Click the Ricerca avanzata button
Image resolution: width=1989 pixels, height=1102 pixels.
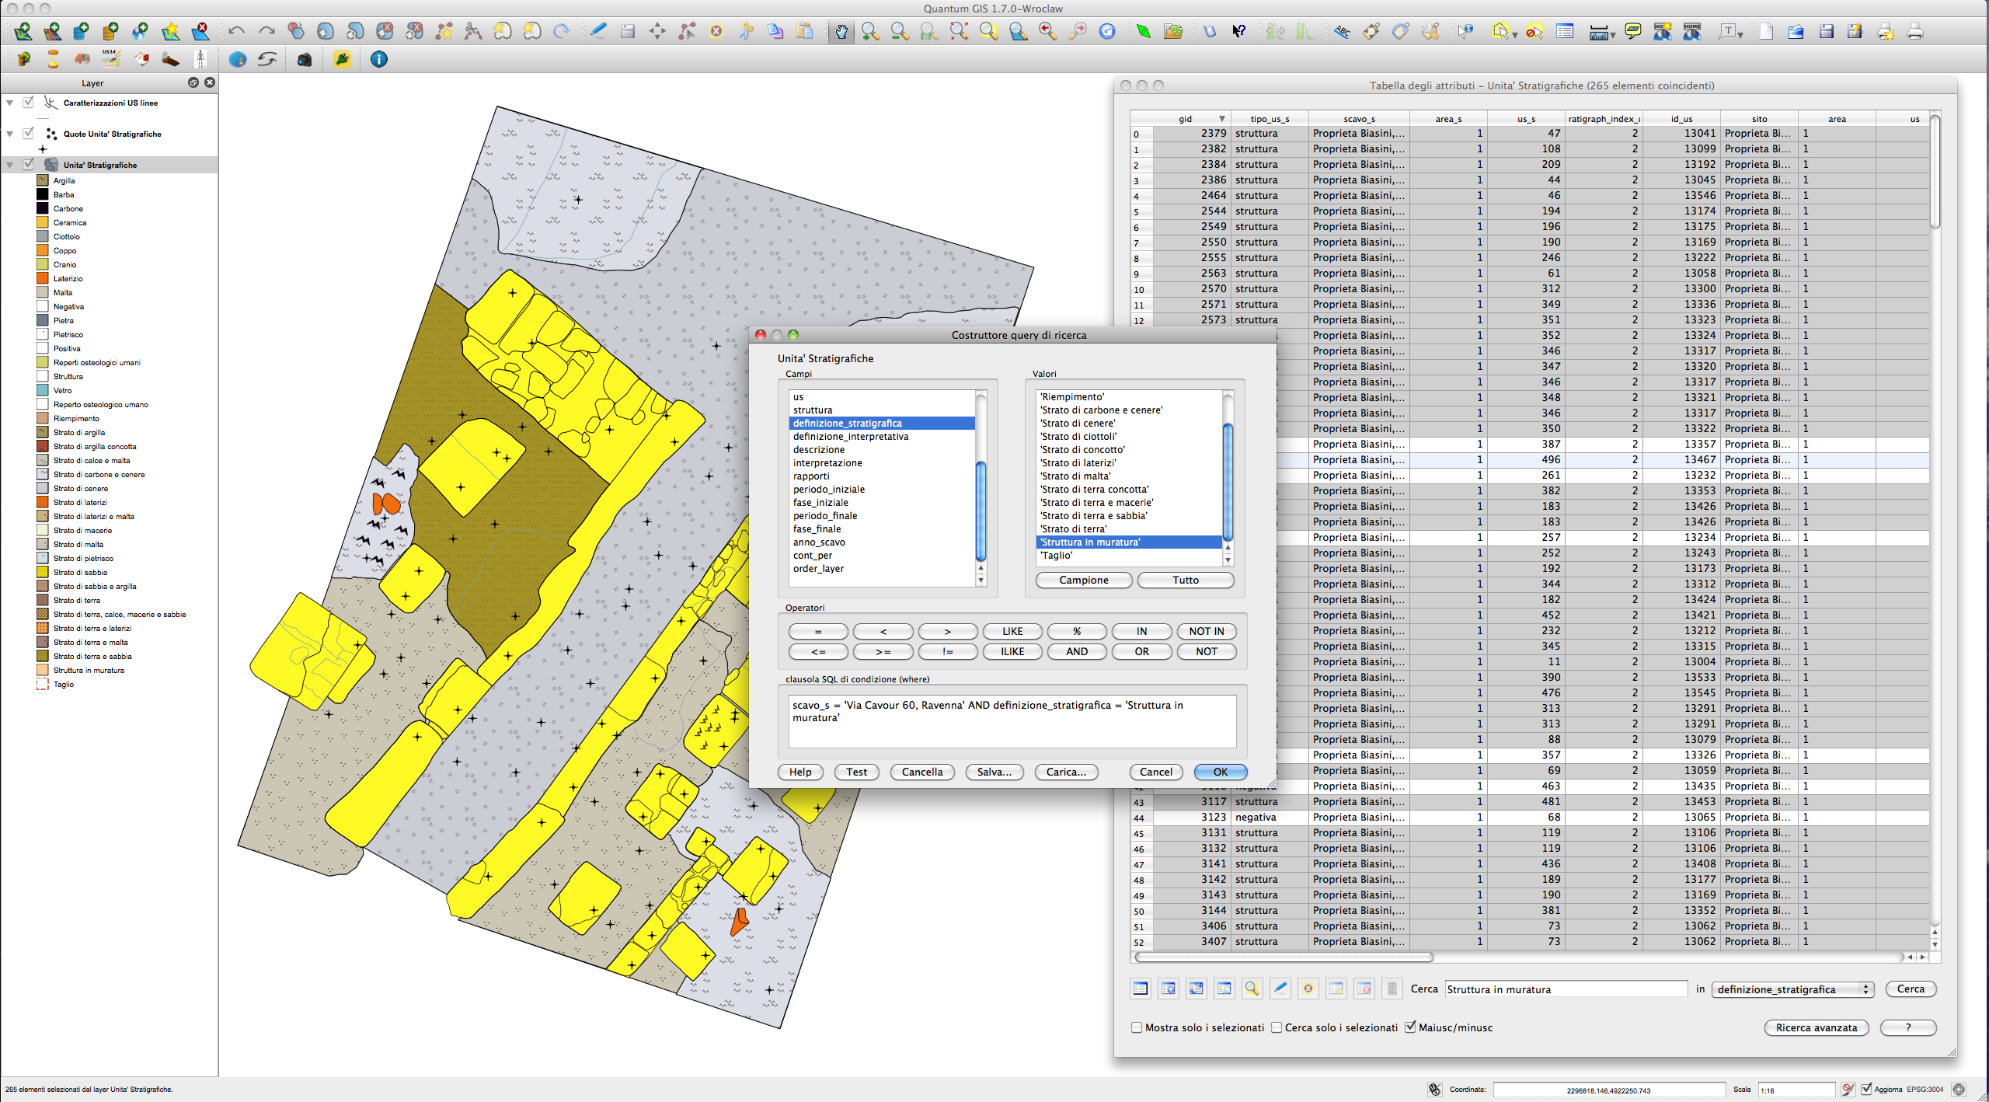[1817, 1027]
